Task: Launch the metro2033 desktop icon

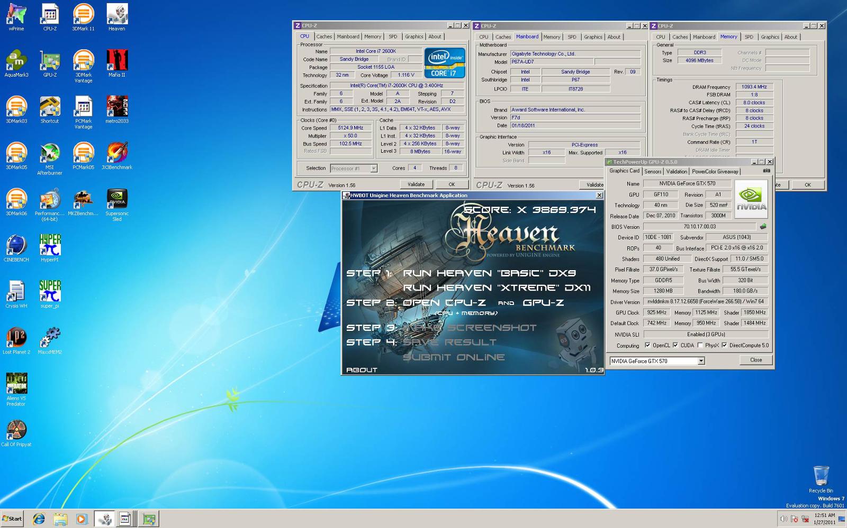Action: (117, 109)
